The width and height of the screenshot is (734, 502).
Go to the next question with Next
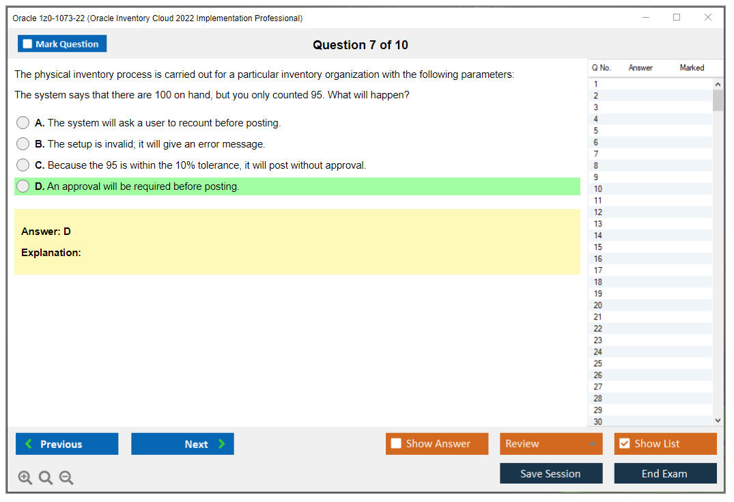[182, 443]
